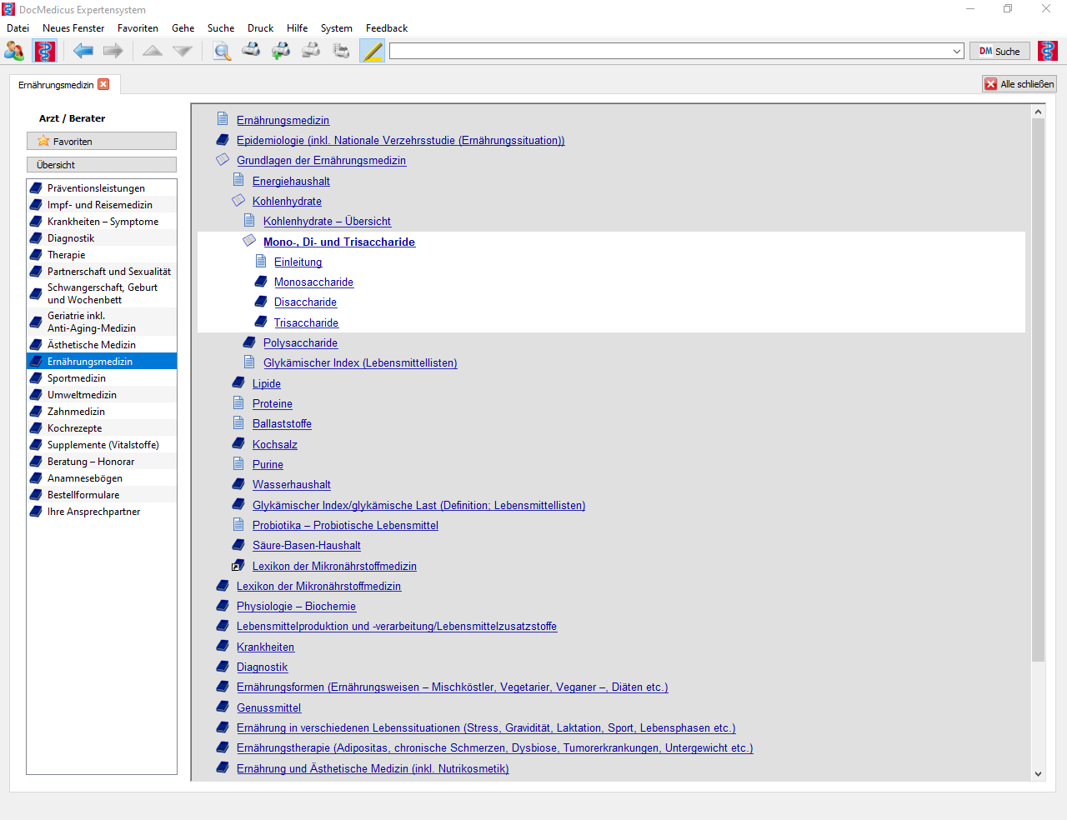
Task: Click shortcut book icon beside indented Lexikon link
Action: 238,565
